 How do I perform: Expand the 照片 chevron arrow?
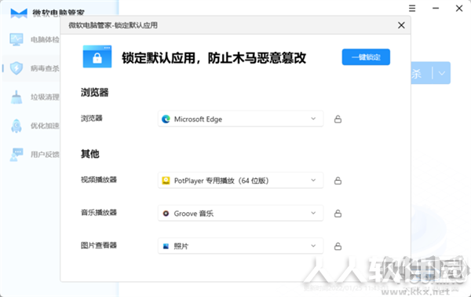(x=313, y=246)
